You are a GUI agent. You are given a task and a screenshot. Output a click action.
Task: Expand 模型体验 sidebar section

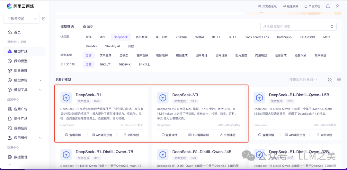tap(24, 80)
